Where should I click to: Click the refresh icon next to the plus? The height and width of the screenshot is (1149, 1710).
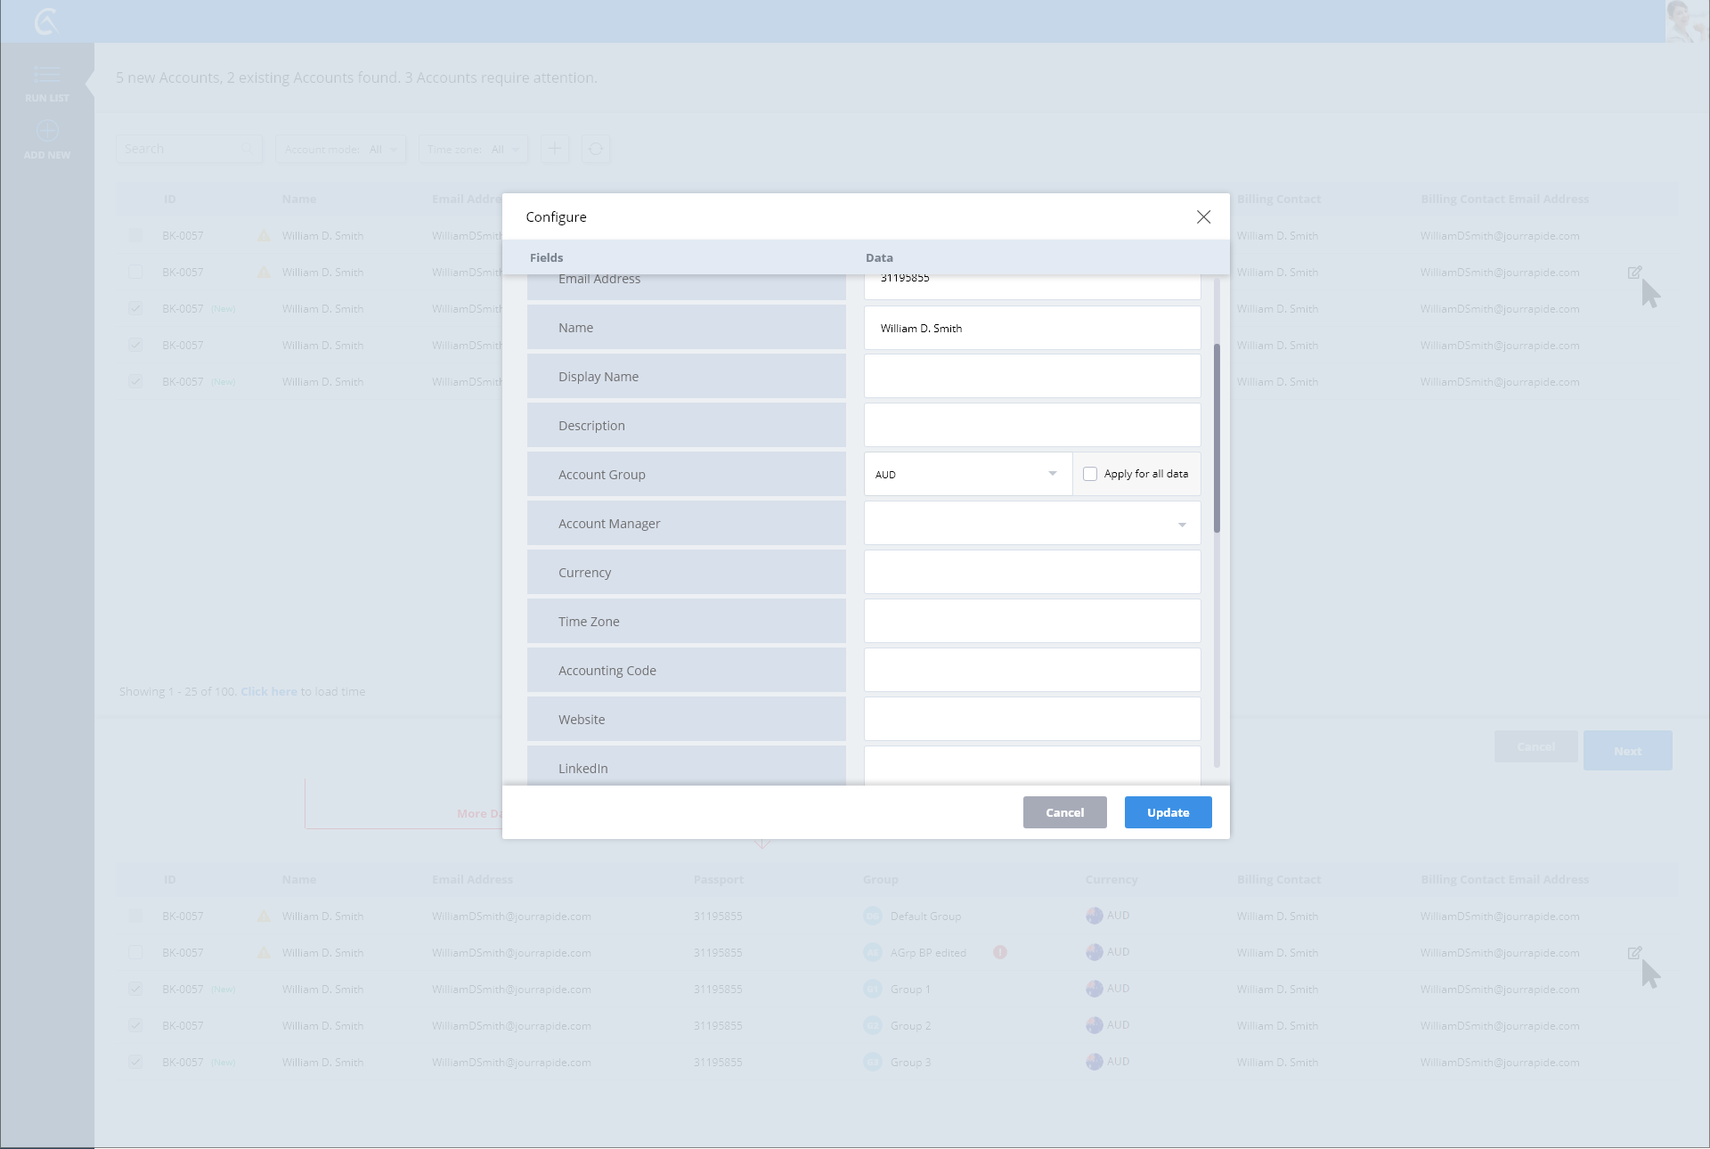click(x=596, y=149)
